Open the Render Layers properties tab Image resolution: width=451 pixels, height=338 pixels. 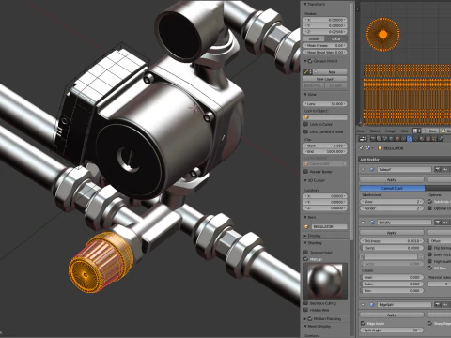pos(379,139)
